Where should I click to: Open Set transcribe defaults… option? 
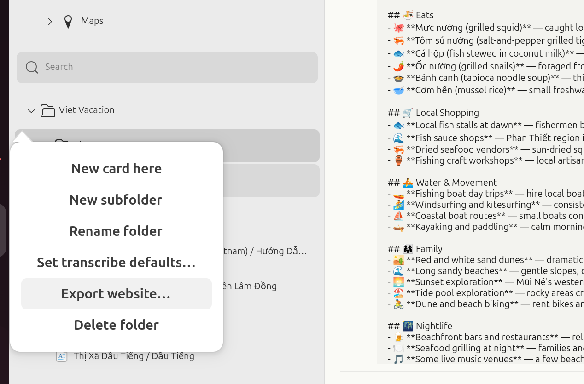coord(117,262)
